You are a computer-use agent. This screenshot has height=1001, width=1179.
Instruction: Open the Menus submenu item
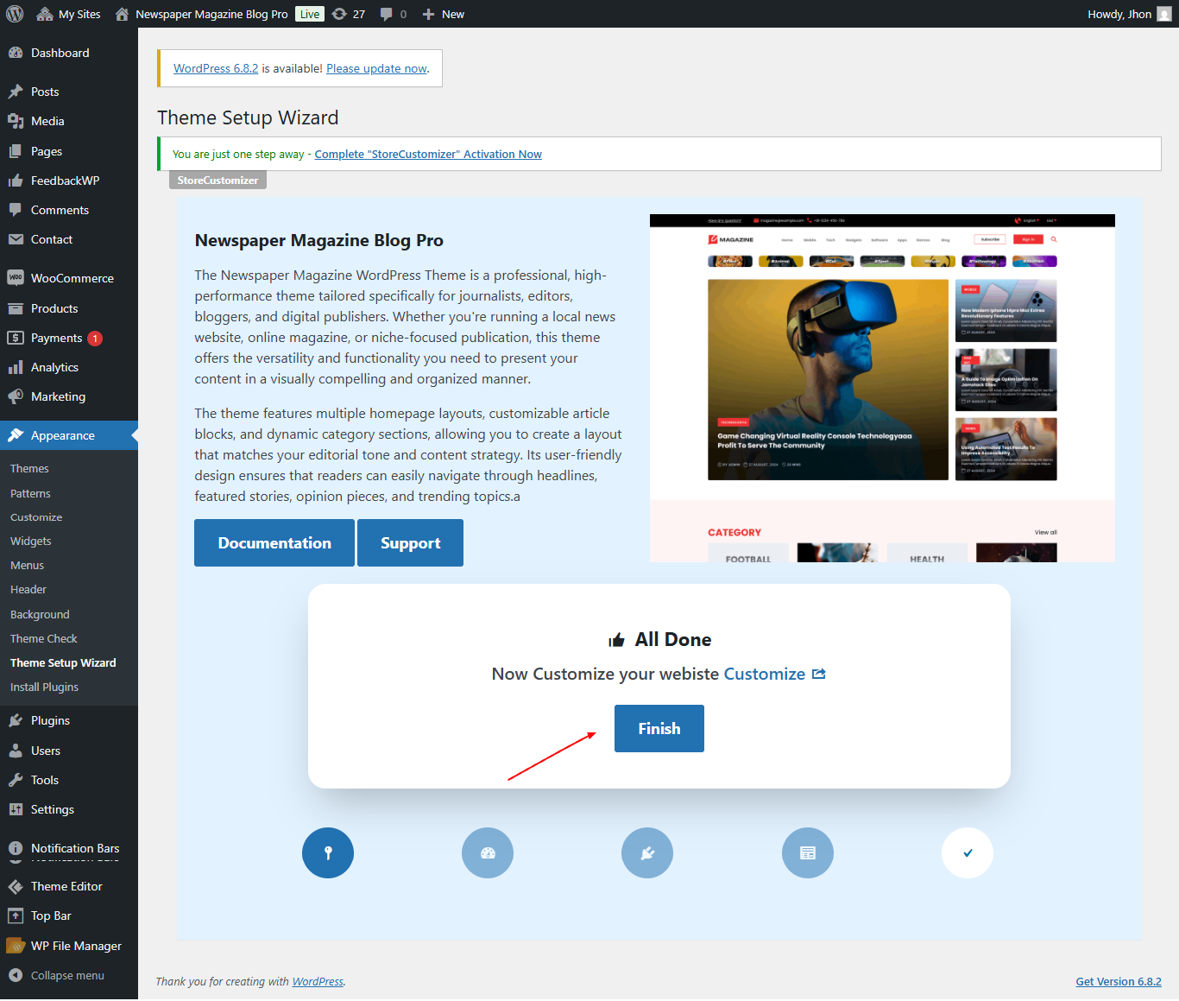(27, 565)
